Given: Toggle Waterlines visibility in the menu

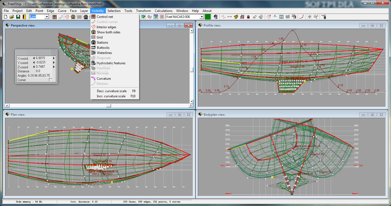Looking at the screenshot, I should (115, 53).
